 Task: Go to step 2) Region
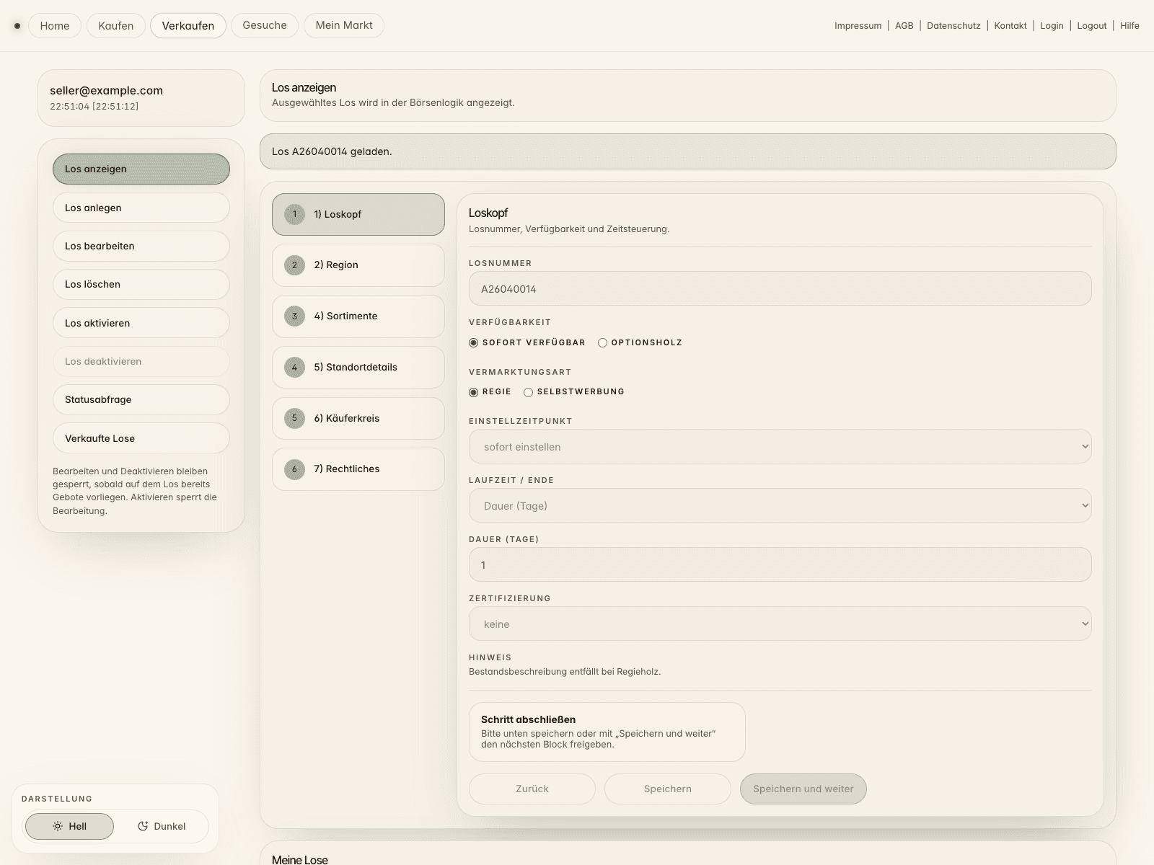(358, 265)
